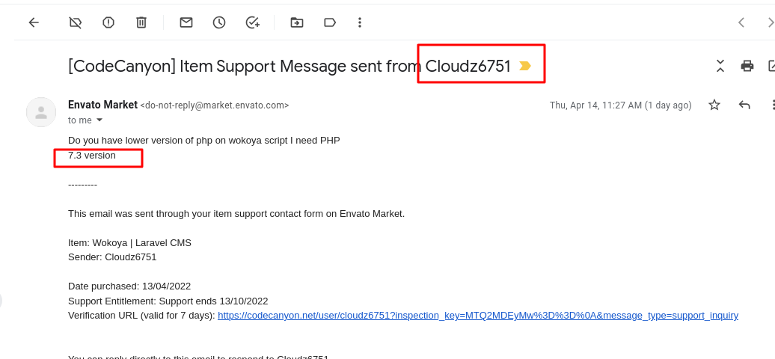The image size is (775, 359).
Task: Print the whole conversation
Action: (x=747, y=66)
